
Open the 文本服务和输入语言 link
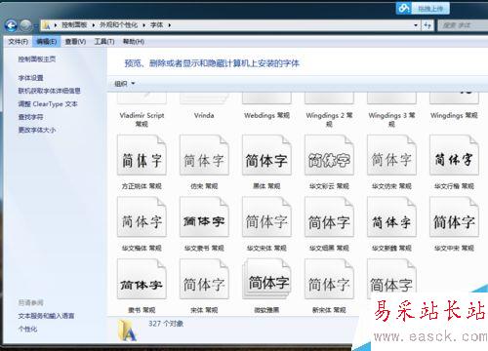(46, 316)
